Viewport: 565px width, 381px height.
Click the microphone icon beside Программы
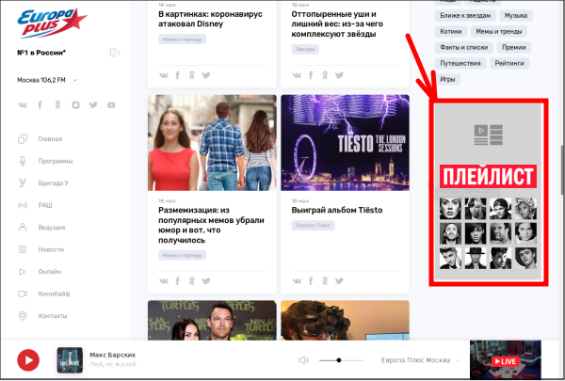click(23, 161)
